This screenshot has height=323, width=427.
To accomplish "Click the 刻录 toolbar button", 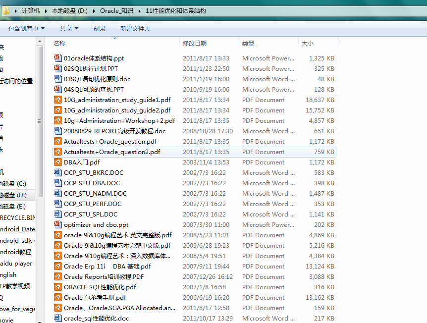I will pyautogui.click(x=100, y=28).
